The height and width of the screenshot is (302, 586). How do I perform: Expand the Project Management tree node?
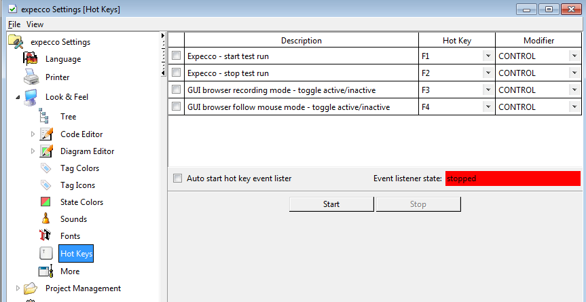click(18, 288)
